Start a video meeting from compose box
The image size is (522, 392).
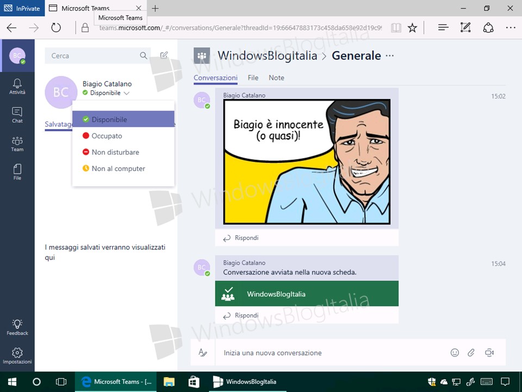point(489,352)
